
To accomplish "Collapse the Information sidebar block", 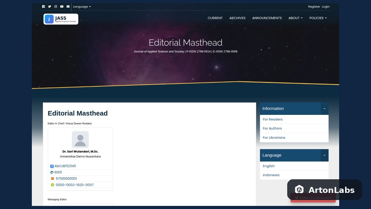I will (324, 109).
